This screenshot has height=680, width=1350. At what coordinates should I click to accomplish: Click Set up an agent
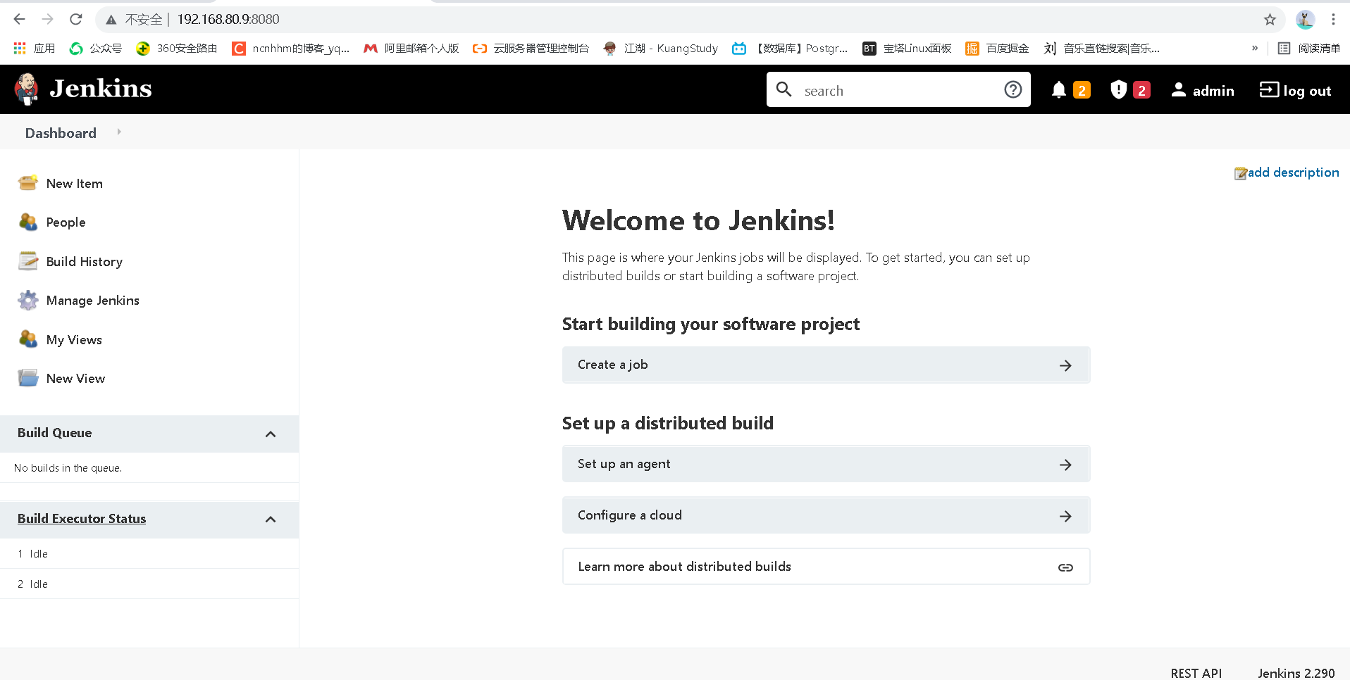826,464
